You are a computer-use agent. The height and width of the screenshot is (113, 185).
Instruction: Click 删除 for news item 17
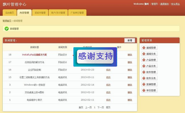pos(130,62)
